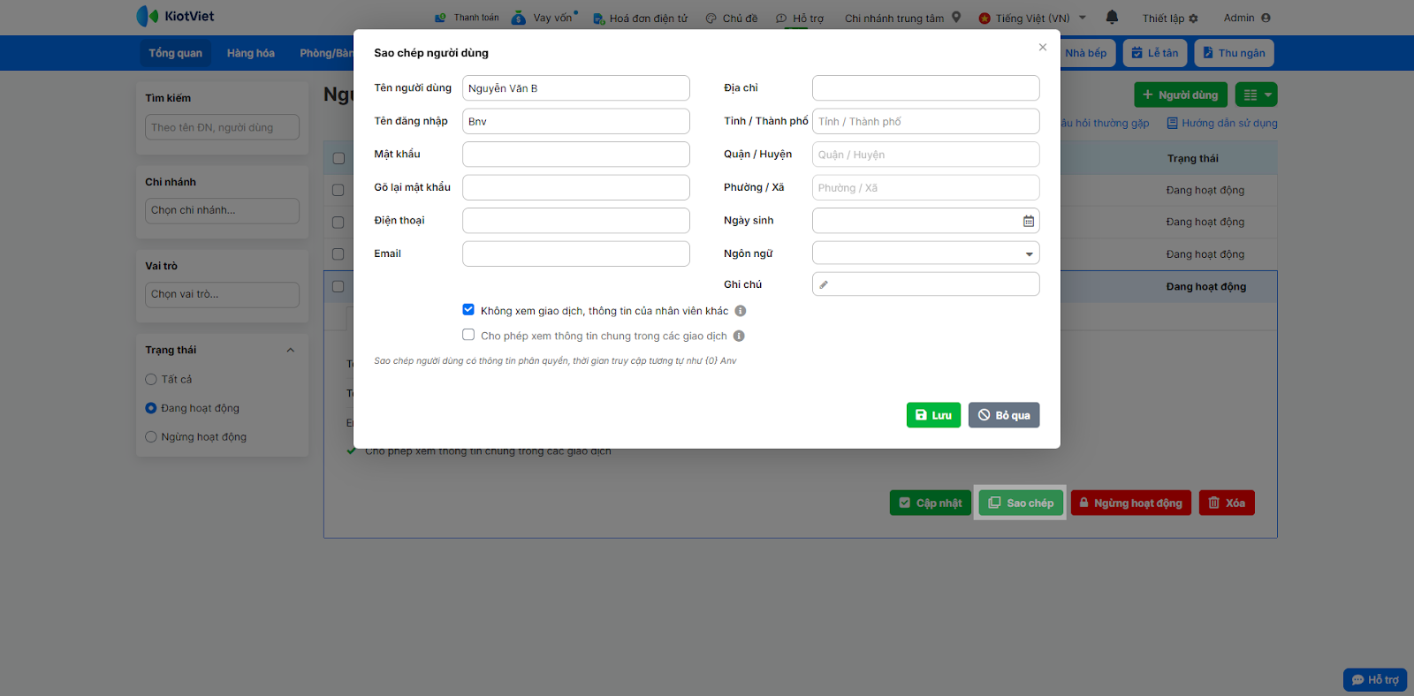Click the Mật khẩu input field

tap(575, 155)
